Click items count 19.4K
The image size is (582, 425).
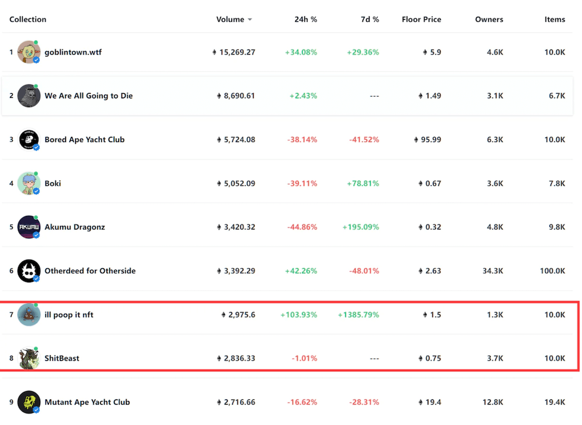click(x=555, y=402)
